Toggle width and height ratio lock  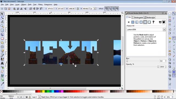tap(78, 9)
